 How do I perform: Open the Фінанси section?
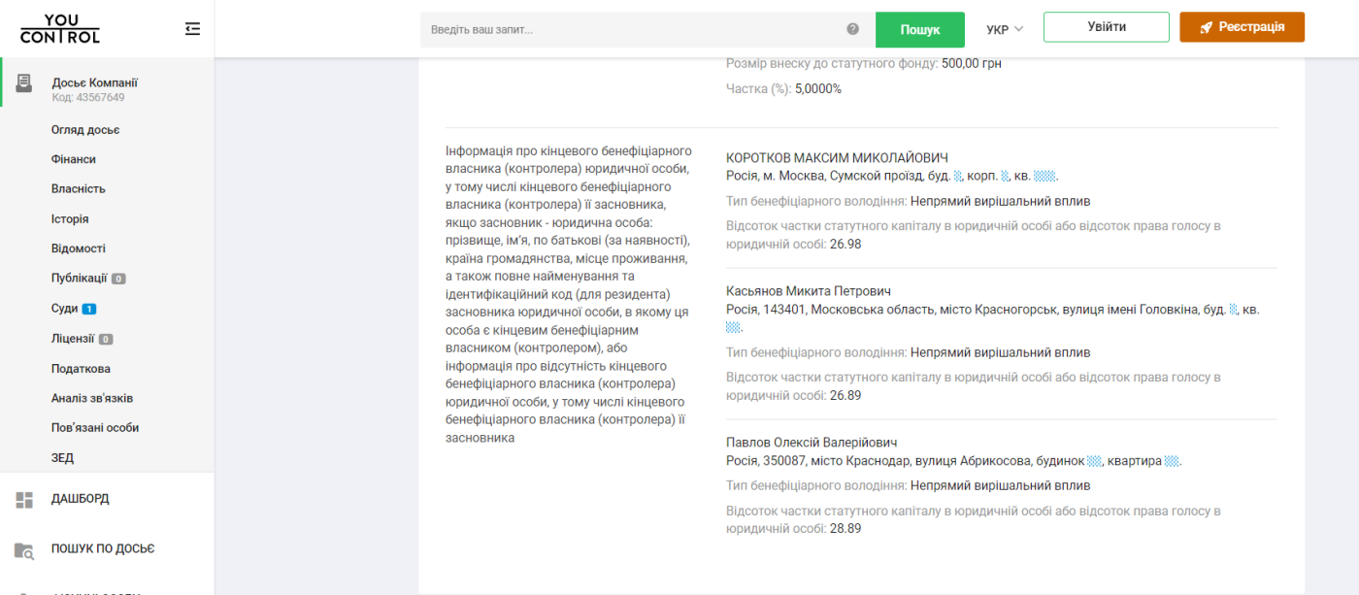74,159
